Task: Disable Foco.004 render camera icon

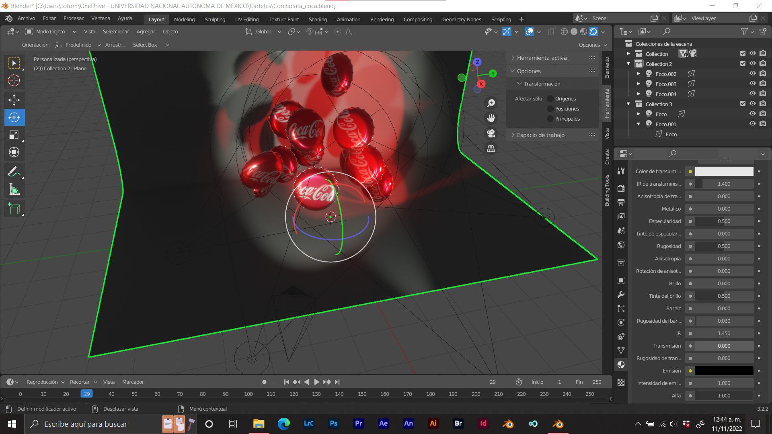Action: pos(763,94)
